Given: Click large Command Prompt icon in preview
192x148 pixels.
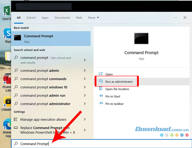Looking at the screenshot, I should tap(141, 39).
